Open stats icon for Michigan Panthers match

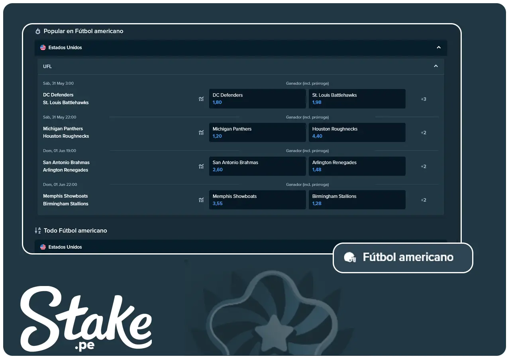click(x=201, y=132)
